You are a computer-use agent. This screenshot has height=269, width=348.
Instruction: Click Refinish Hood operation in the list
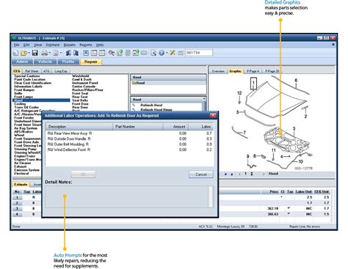151,105
